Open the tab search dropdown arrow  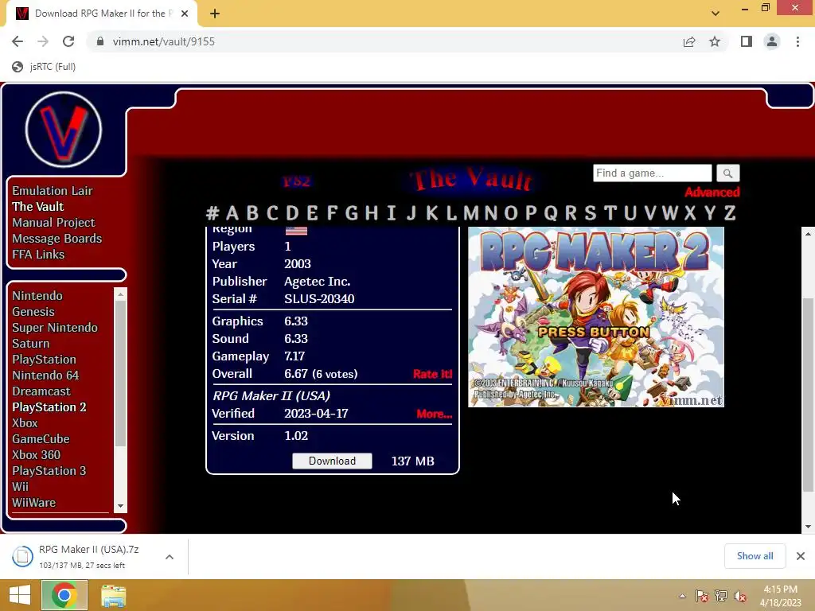click(716, 14)
